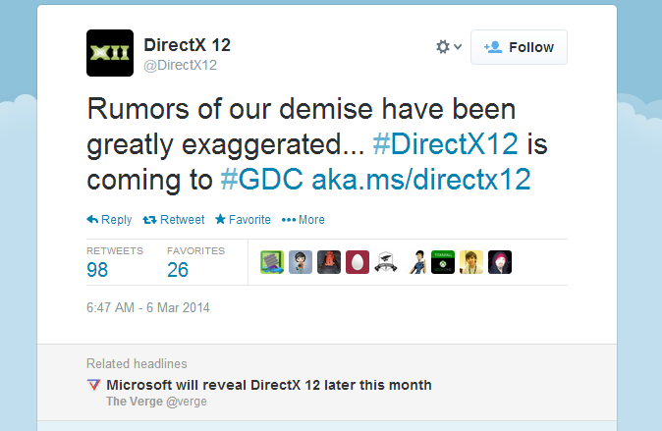Click the 6:47 AM - 6 Mar 2014 timestamp
The width and height of the screenshot is (662, 431).
(148, 307)
